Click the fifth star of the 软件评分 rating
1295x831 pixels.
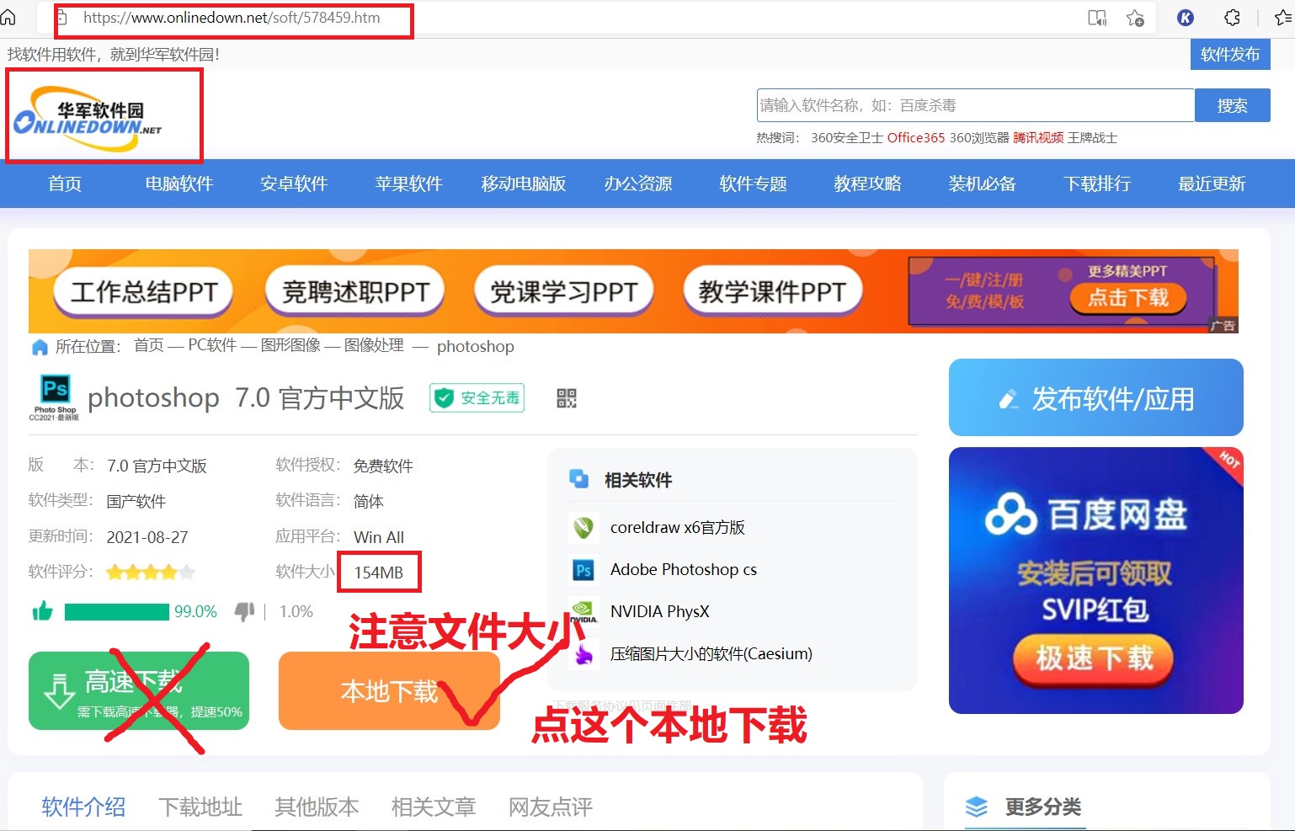point(187,572)
